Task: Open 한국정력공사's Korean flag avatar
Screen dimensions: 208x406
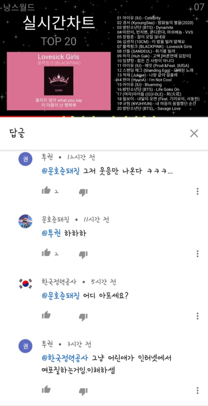Action: pyautogui.click(x=25, y=284)
